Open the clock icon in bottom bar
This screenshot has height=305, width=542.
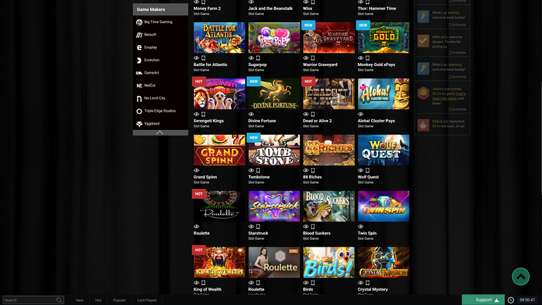click(511, 300)
